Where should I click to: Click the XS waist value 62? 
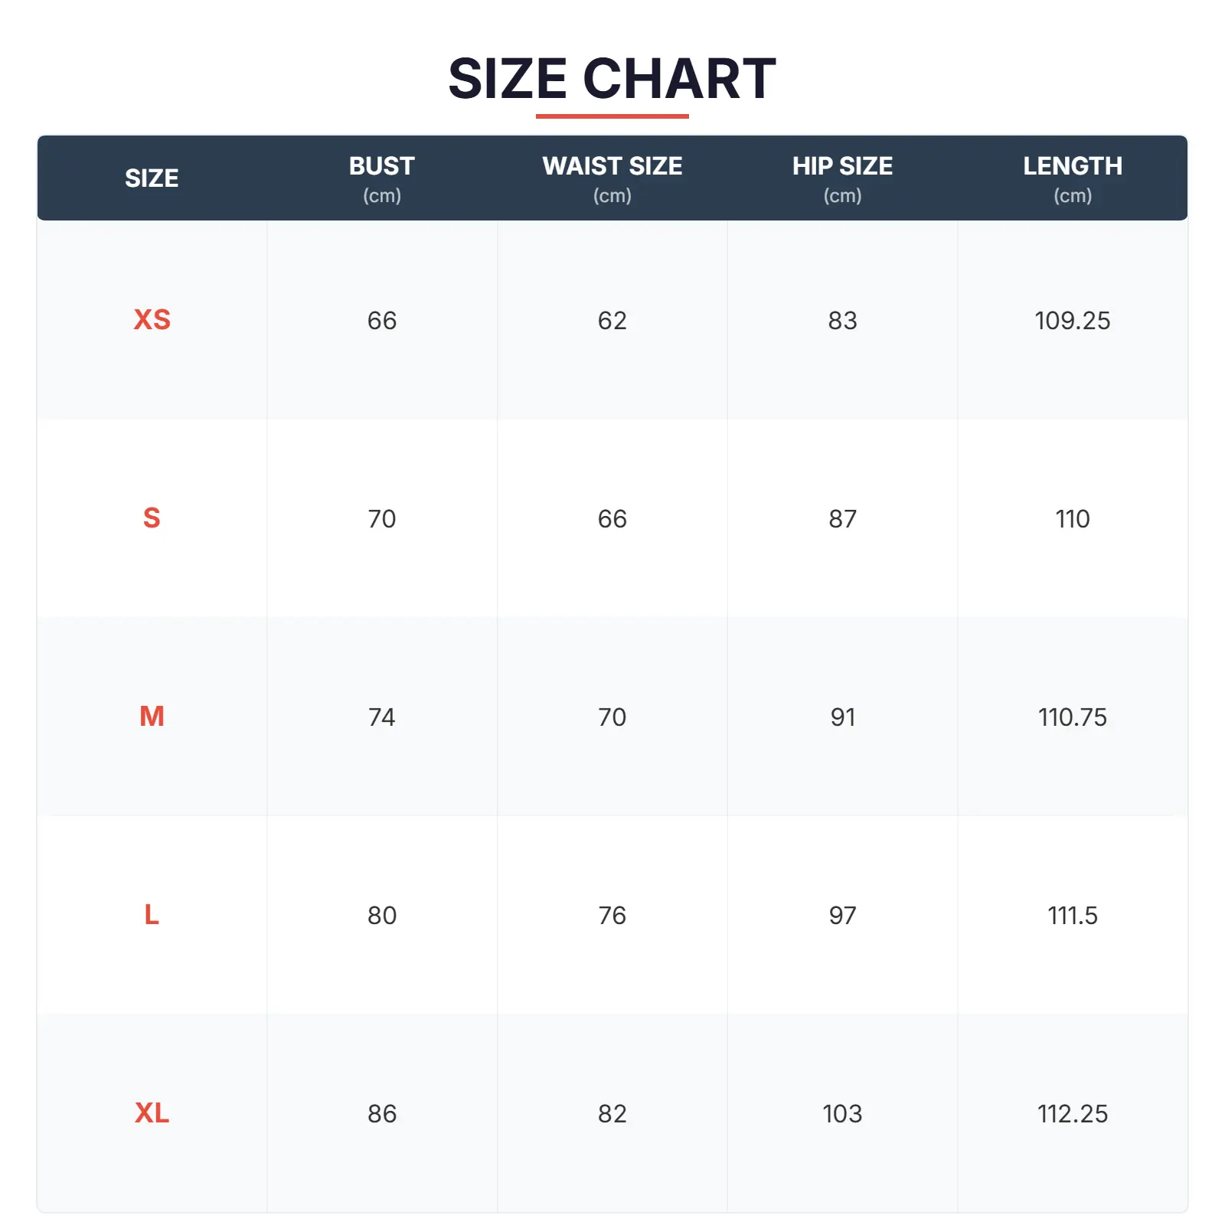(x=612, y=320)
